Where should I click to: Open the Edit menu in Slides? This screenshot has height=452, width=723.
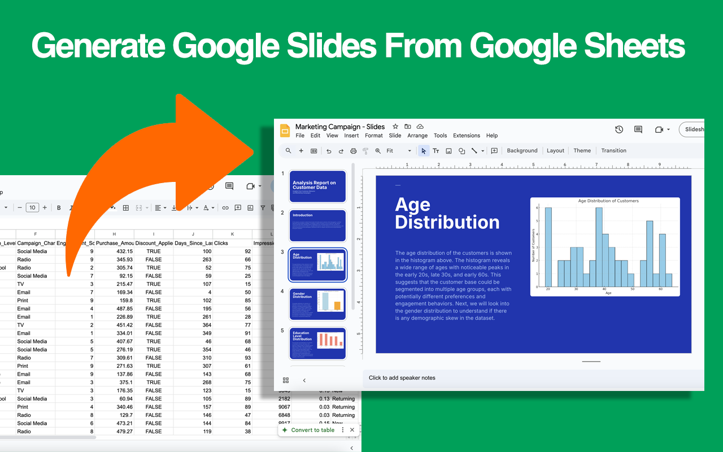point(315,136)
